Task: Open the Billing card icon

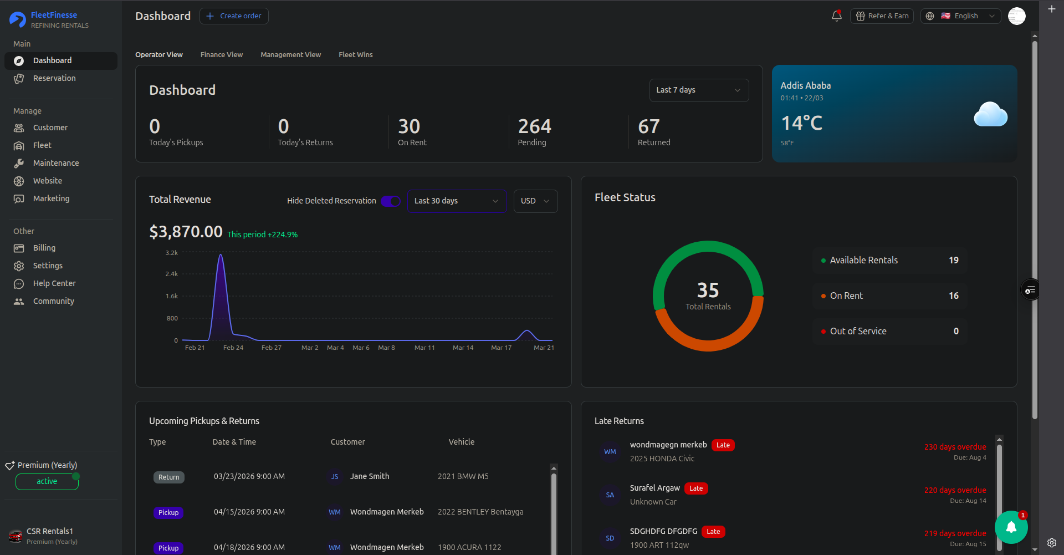Action: tap(19, 248)
